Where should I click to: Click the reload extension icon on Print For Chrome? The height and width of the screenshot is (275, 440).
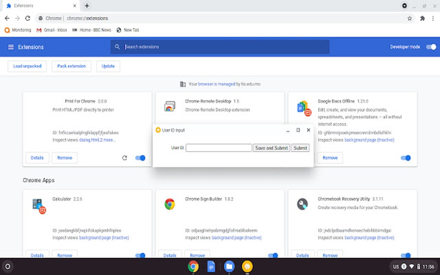coord(125,158)
